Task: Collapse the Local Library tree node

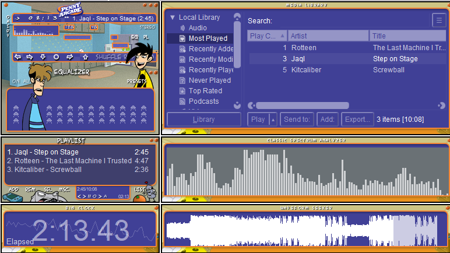Action: pyautogui.click(x=173, y=17)
